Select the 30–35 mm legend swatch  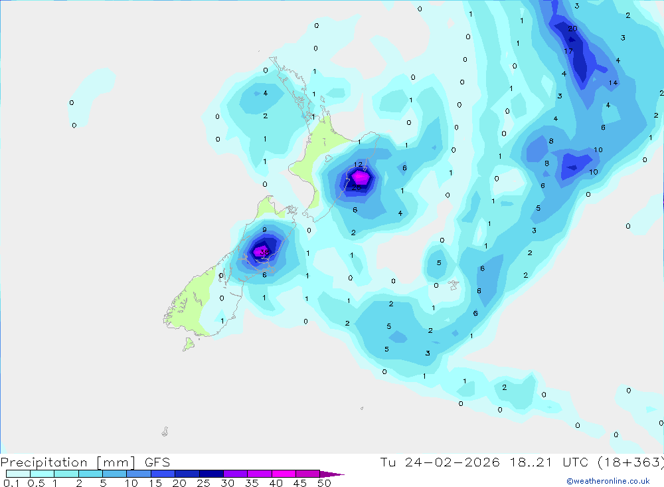coord(236,474)
